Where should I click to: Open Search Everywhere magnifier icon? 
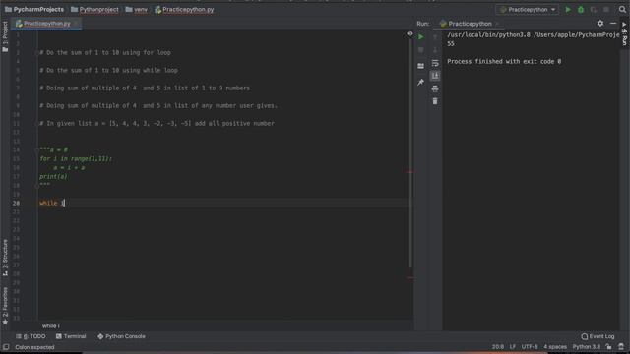click(x=622, y=9)
